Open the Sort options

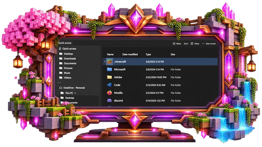click(186, 44)
